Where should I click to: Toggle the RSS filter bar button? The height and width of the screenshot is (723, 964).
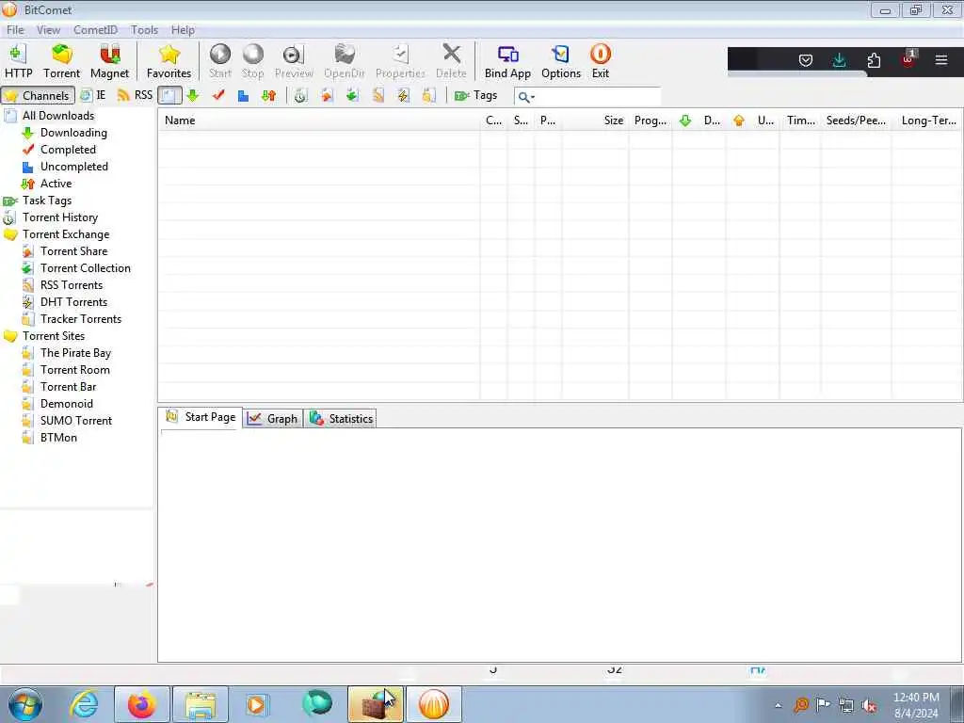click(135, 95)
